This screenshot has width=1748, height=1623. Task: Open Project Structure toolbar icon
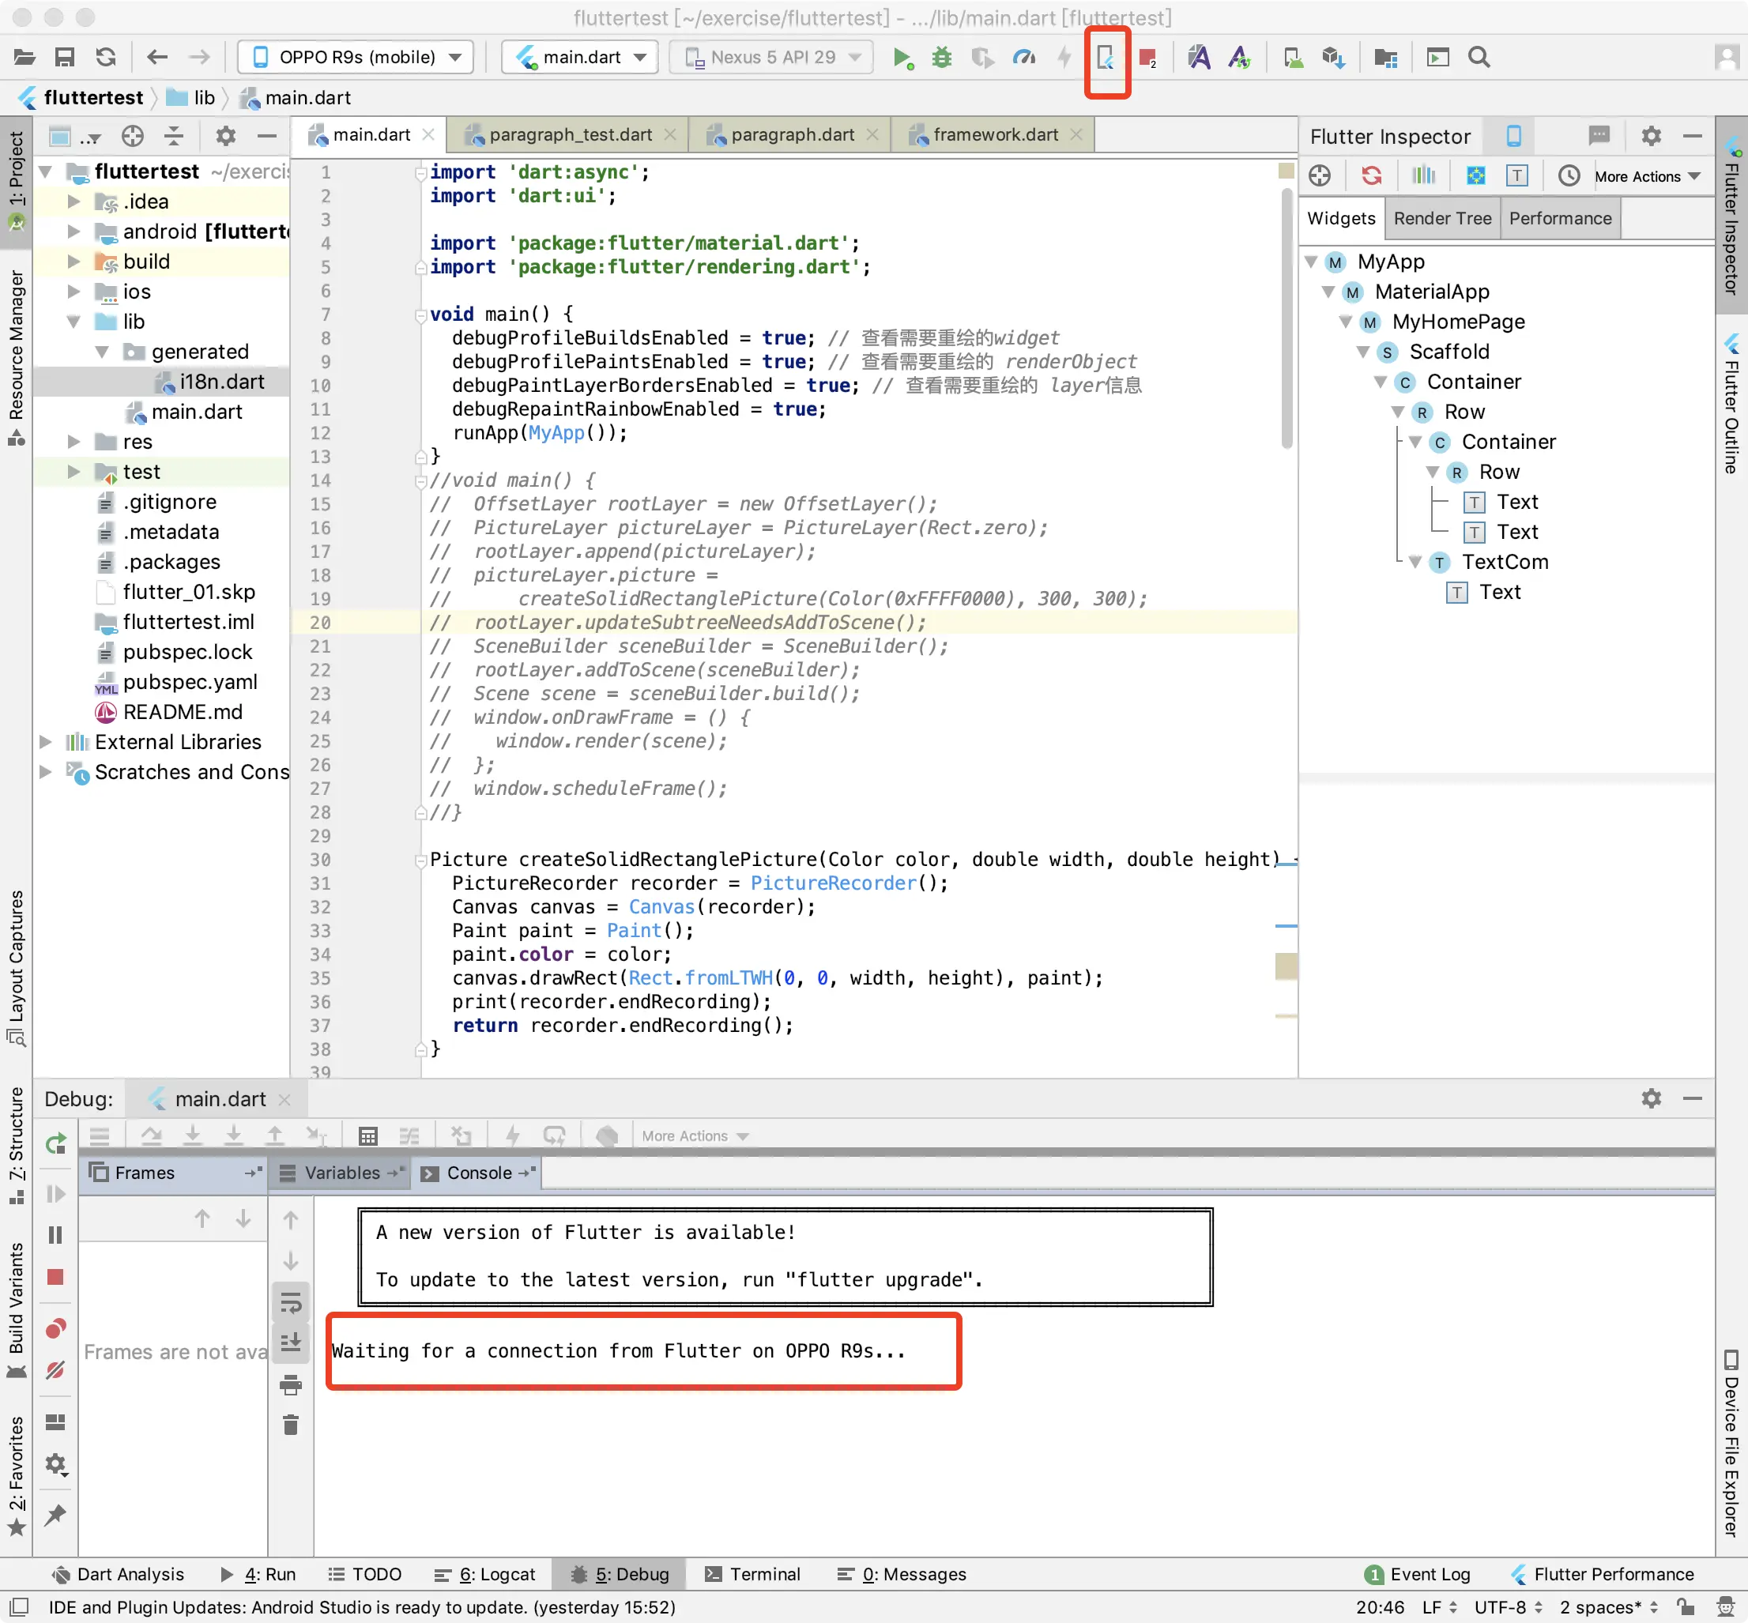pyautogui.click(x=1386, y=58)
